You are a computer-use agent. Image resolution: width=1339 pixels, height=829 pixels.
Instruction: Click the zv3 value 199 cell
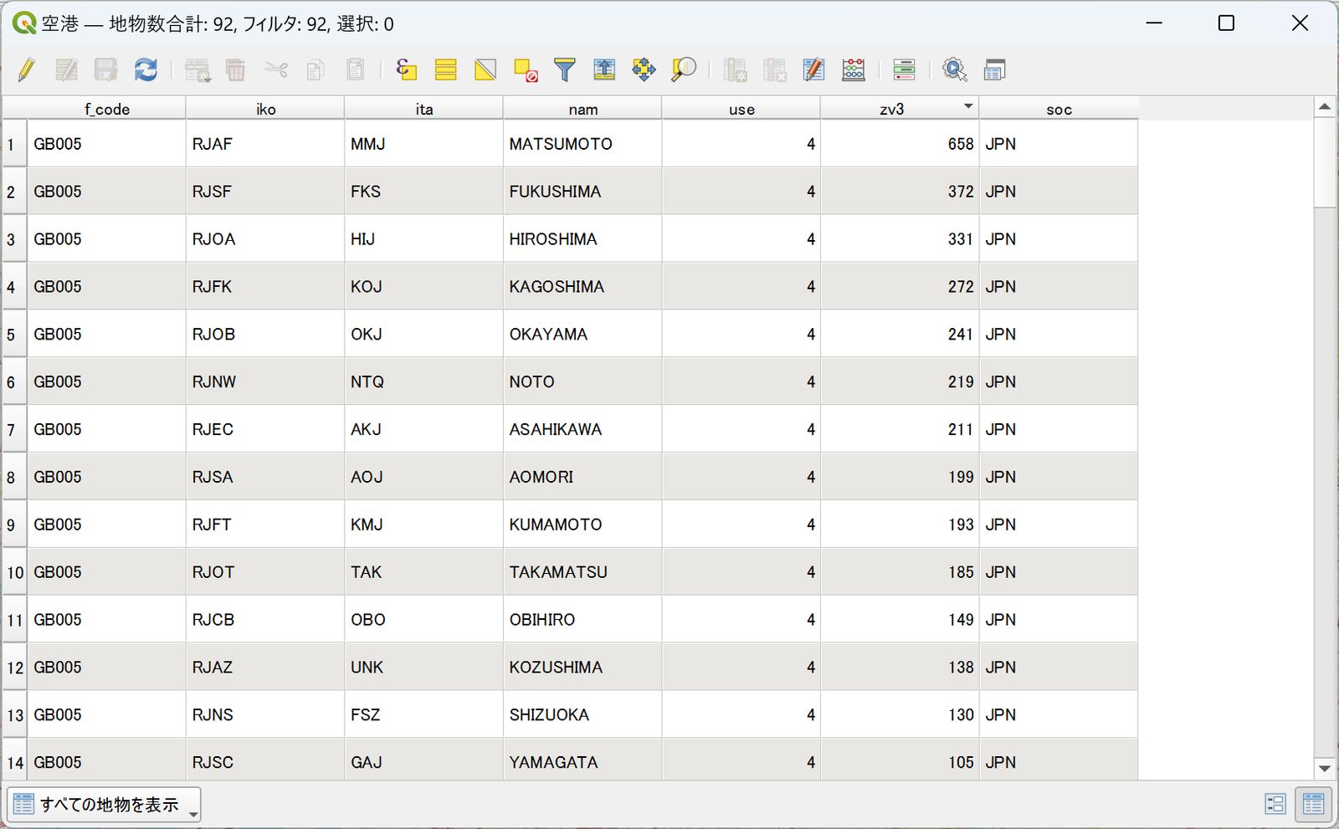tap(900, 477)
